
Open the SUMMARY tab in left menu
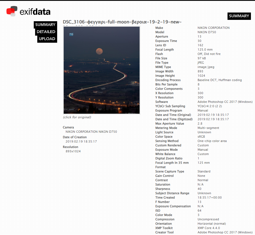click(45, 25)
